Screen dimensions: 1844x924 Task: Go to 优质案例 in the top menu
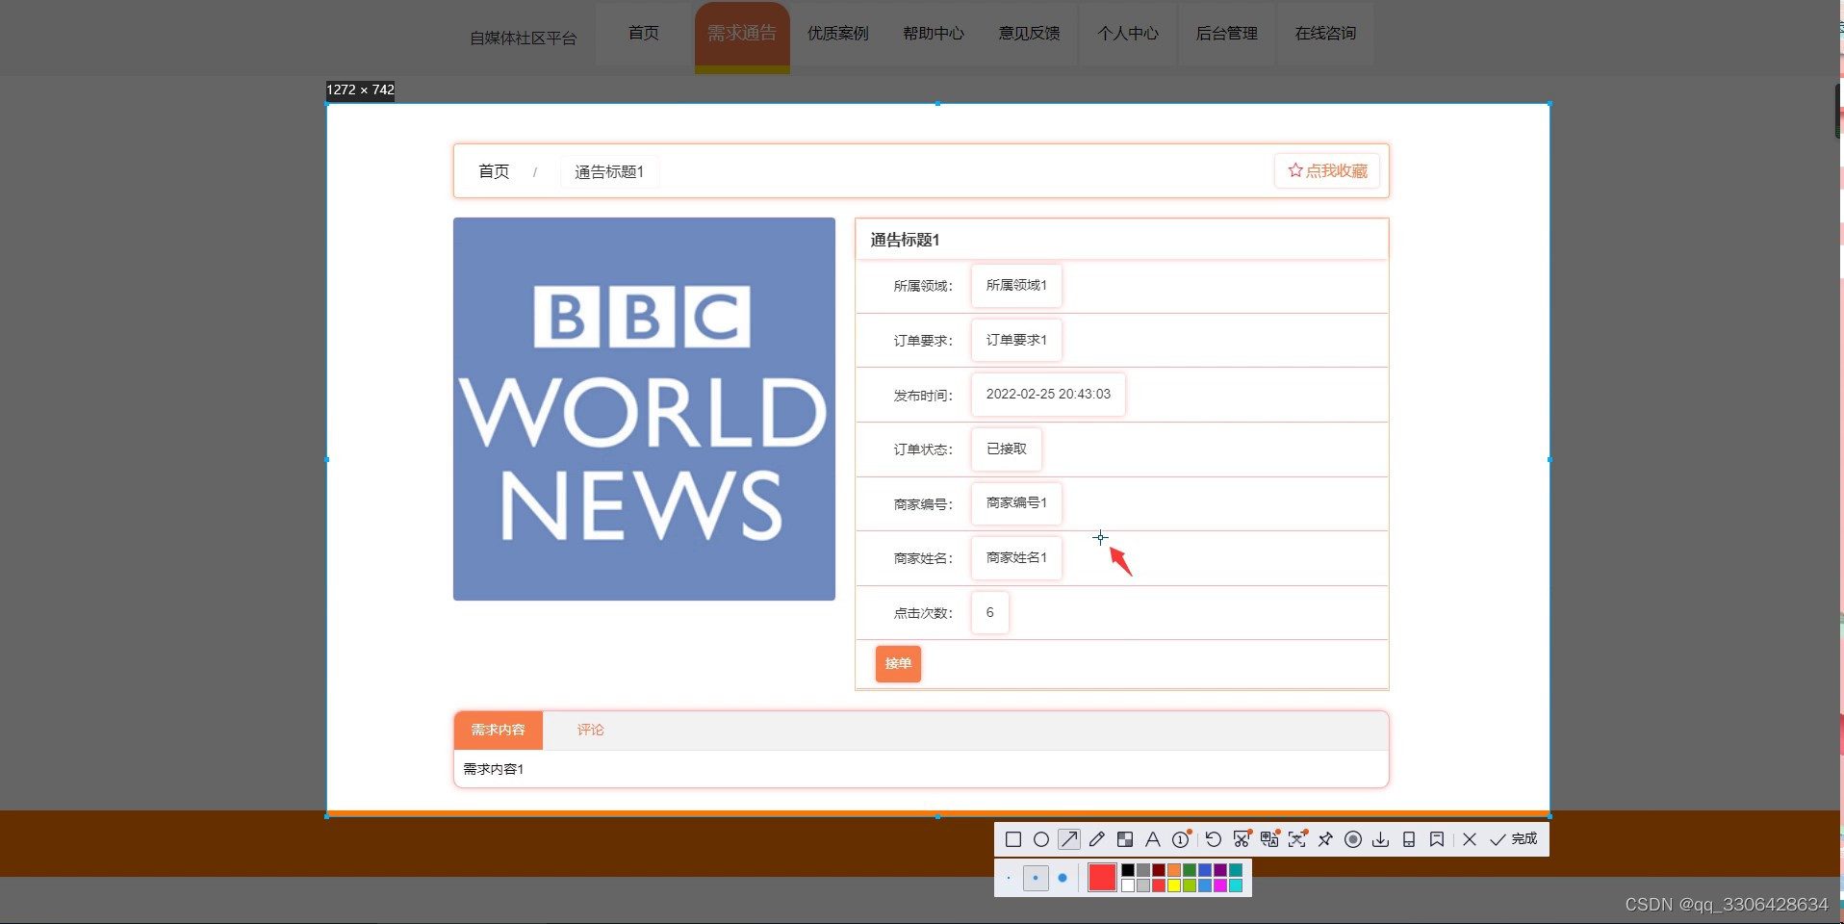[838, 34]
